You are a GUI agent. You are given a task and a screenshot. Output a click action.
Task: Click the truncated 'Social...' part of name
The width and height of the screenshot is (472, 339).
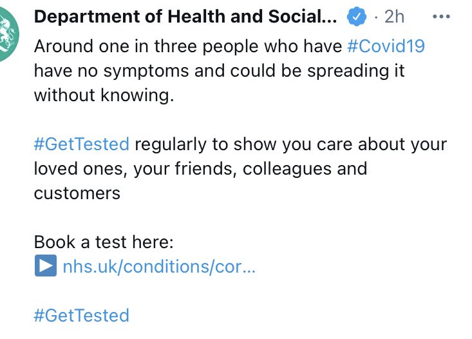pyautogui.click(x=303, y=16)
